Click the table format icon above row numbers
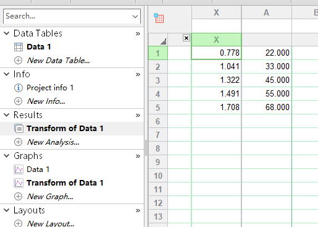The image size is (318, 227). click(x=159, y=18)
